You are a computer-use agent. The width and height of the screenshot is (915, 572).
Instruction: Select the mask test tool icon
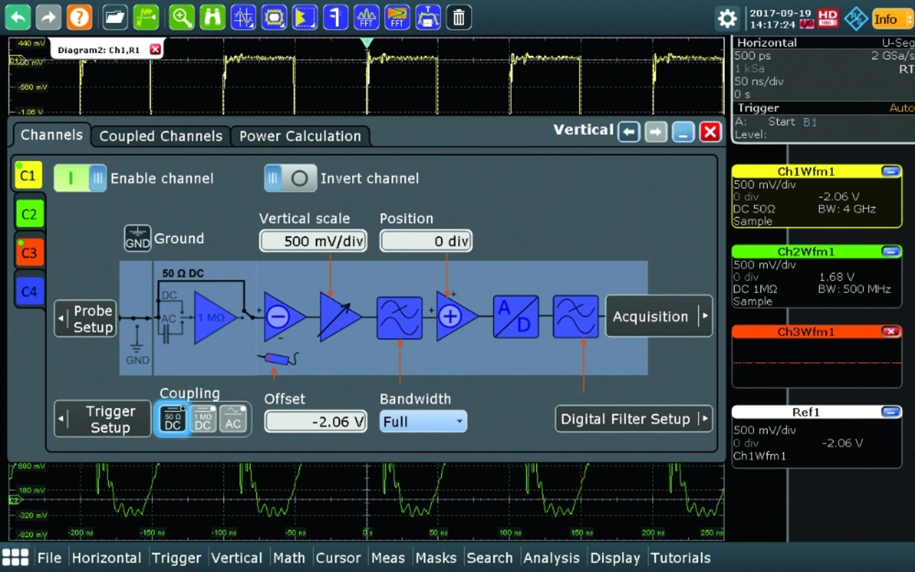pos(274,17)
